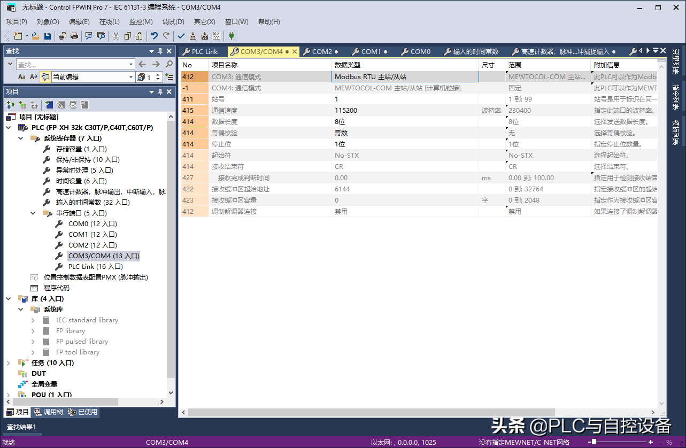Toggle match case Aa option
Viewport: 686px width, 448px height.
22,77
